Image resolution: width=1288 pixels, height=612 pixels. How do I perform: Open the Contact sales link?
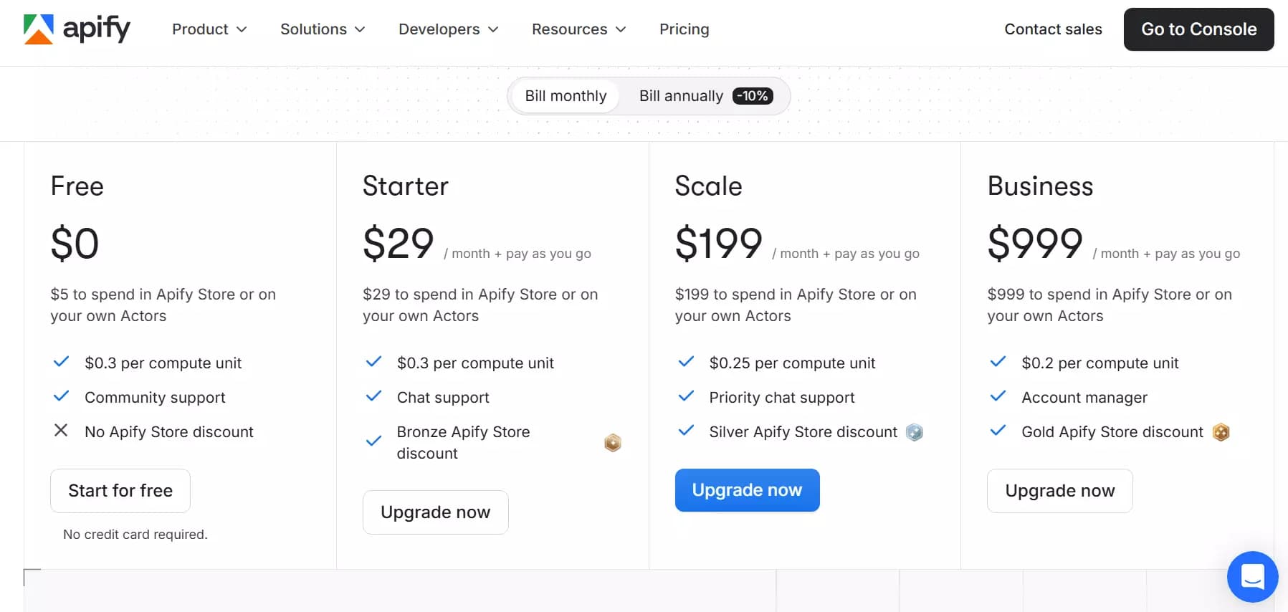(1054, 29)
